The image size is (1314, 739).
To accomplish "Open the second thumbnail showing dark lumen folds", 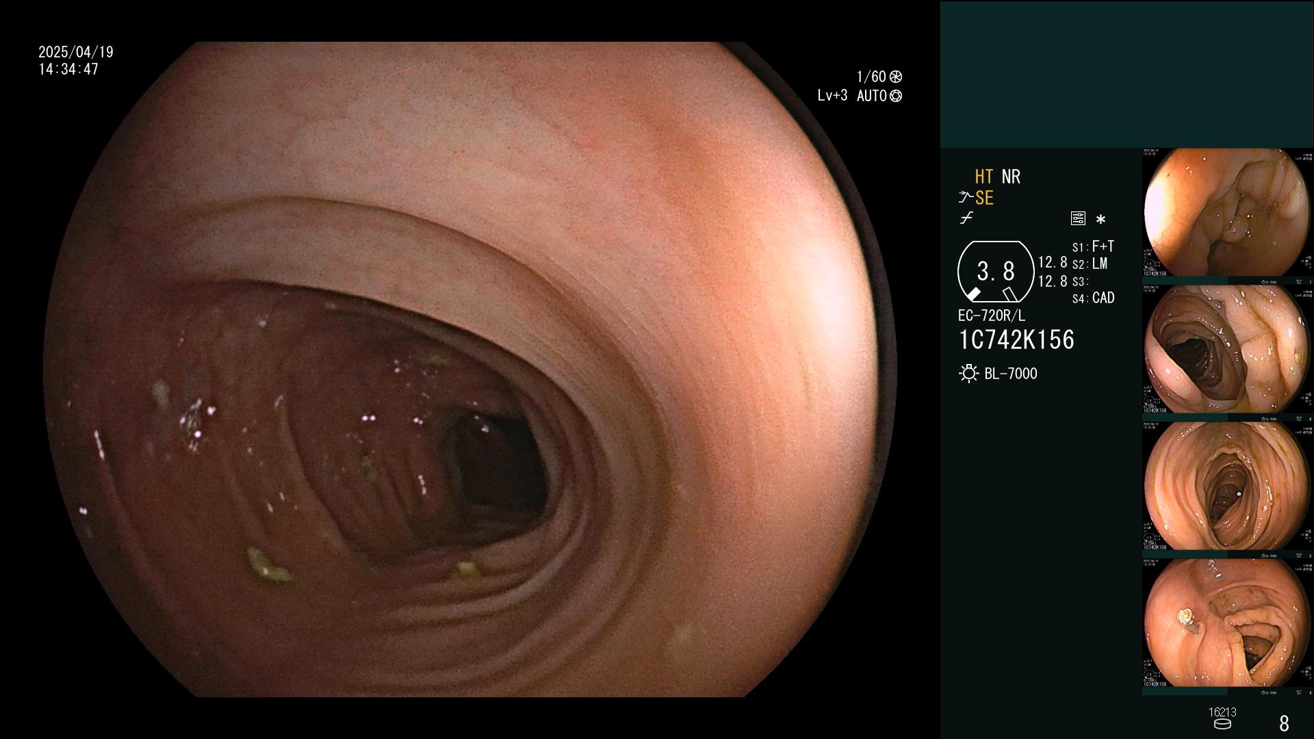I will [x=1228, y=350].
